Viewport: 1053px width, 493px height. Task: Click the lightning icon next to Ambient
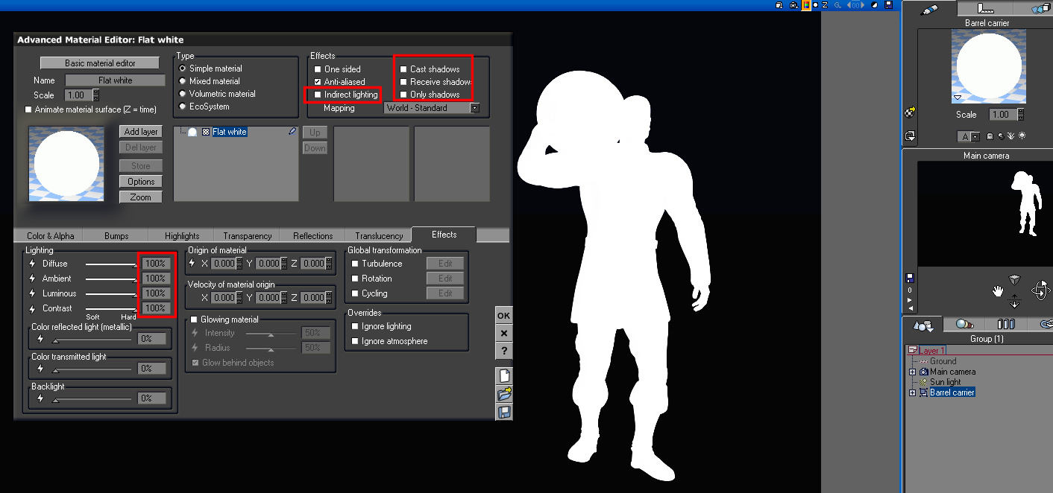(32, 279)
